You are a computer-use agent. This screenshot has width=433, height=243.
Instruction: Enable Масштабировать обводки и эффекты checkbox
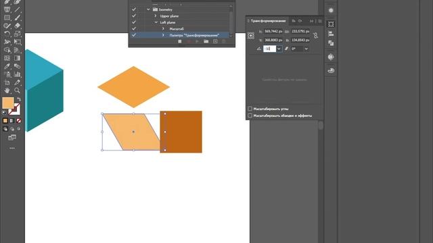click(x=250, y=115)
